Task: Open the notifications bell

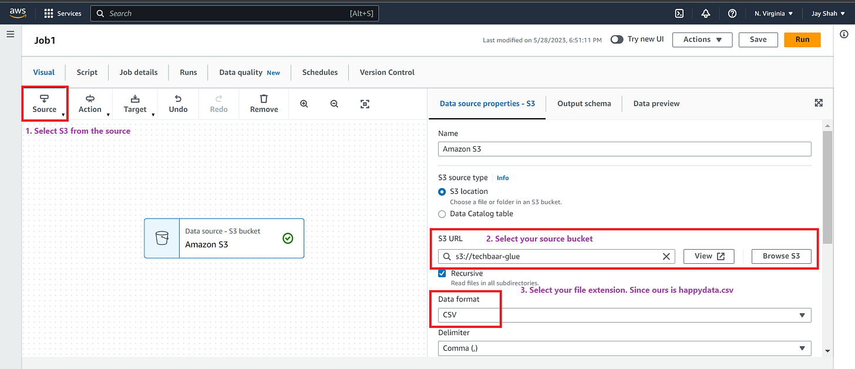Action: pyautogui.click(x=706, y=13)
